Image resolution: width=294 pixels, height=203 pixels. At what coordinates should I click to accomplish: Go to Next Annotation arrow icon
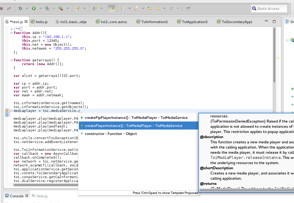[x=123, y=8]
